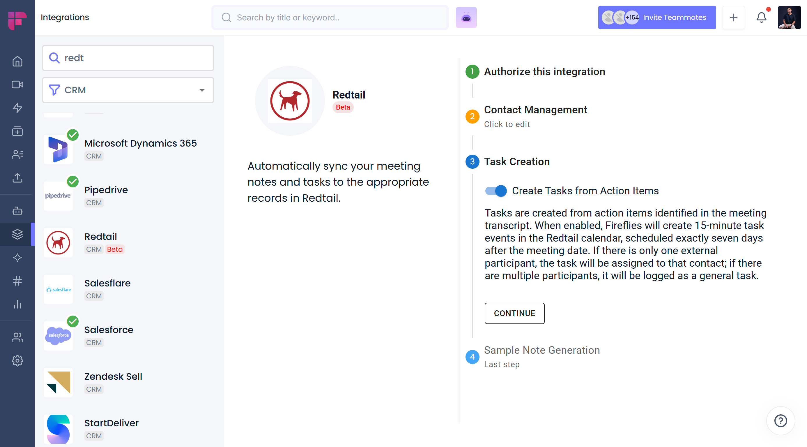The width and height of the screenshot is (807, 447).
Task: Select Pipedrive in the integrations list
Action: click(106, 190)
